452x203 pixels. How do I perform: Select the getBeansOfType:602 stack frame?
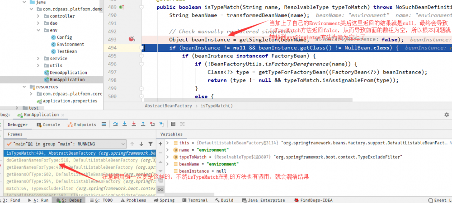[x=80, y=174]
